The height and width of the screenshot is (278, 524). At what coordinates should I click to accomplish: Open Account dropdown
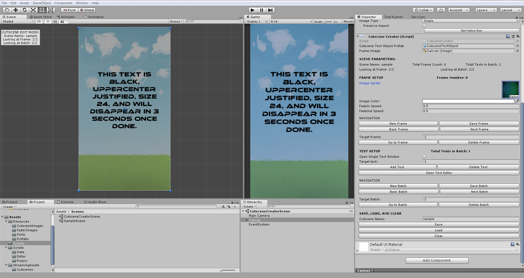[x=459, y=10]
